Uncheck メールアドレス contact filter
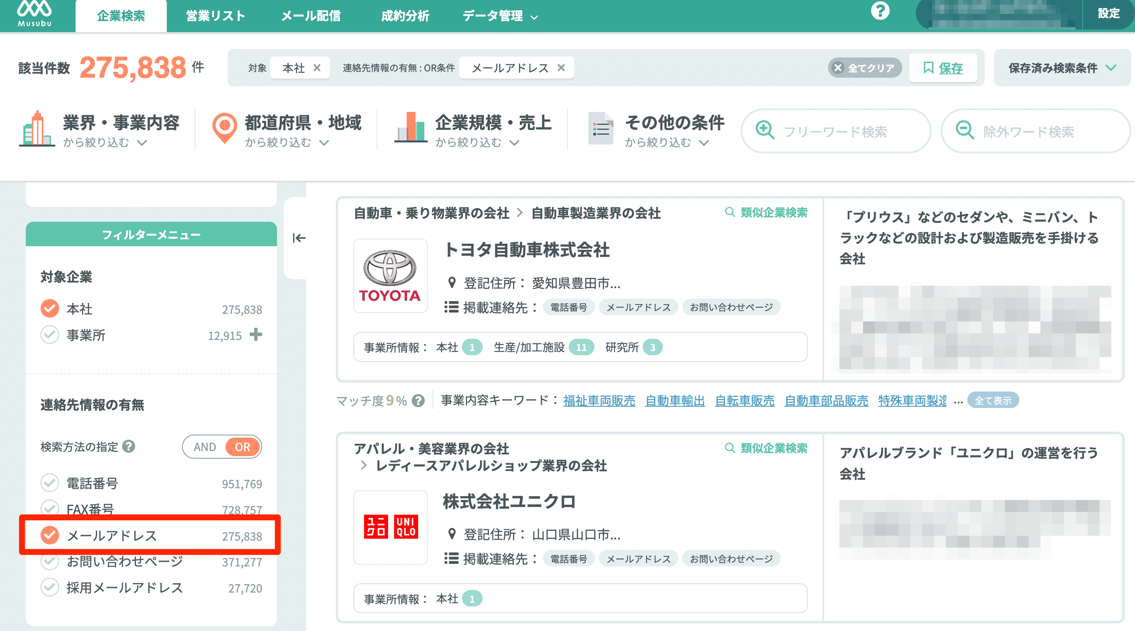The height and width of the screenshot is (631, 1135). (x=50, y=535)
